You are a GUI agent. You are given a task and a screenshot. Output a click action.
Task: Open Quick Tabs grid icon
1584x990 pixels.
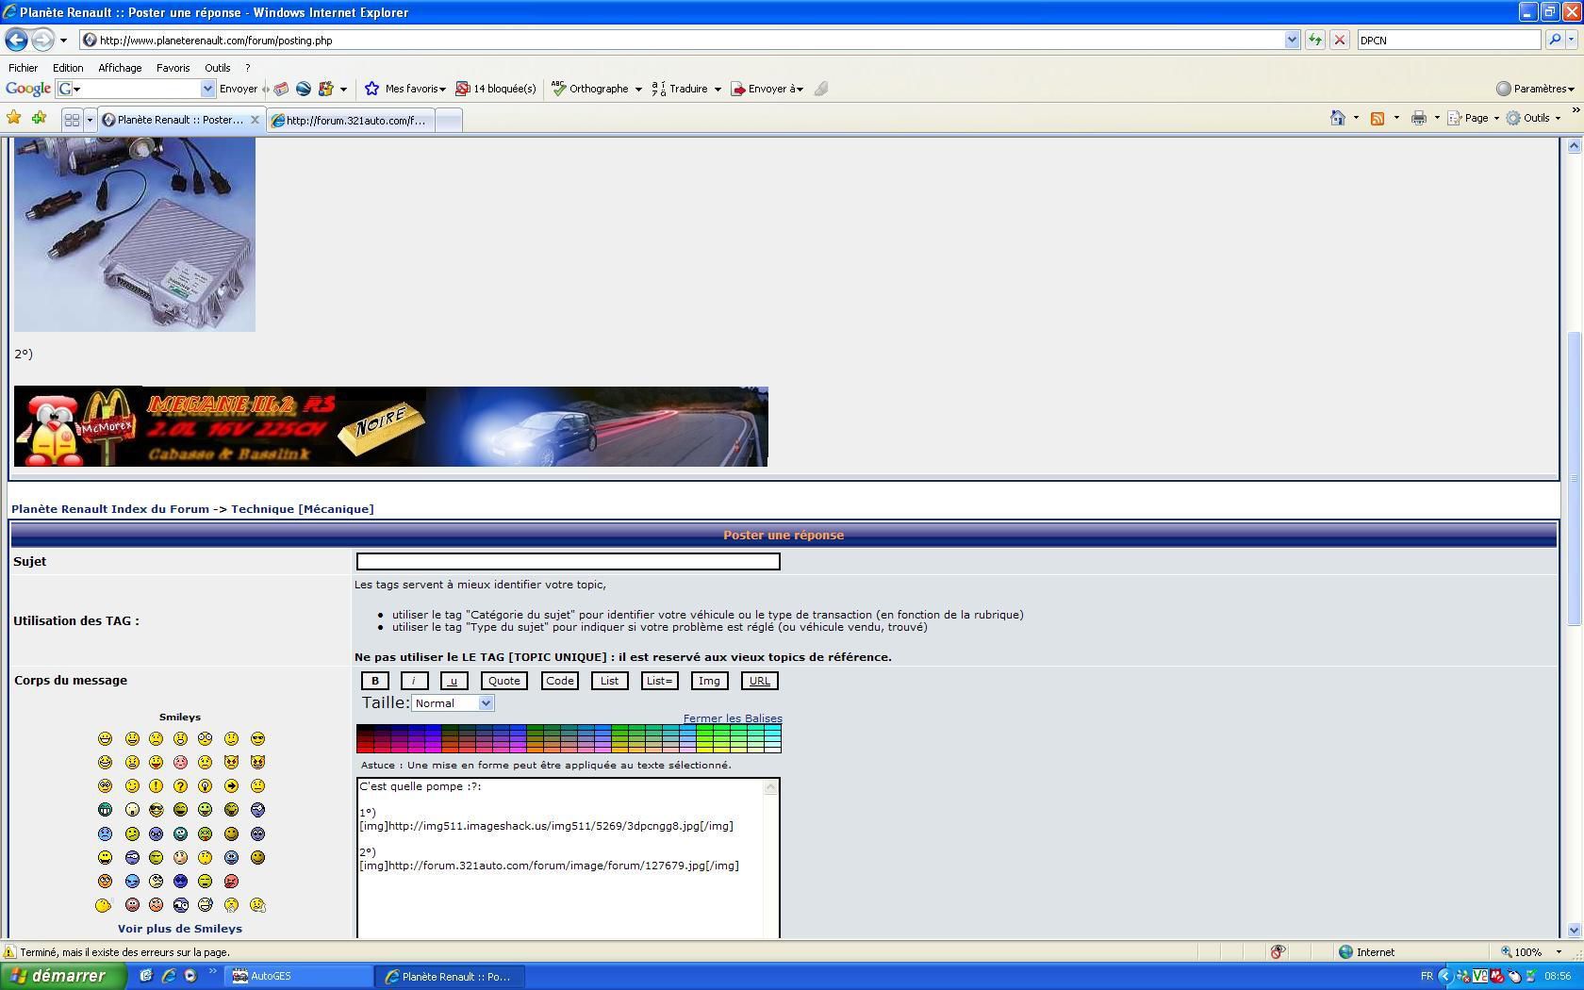click(72, 120)
